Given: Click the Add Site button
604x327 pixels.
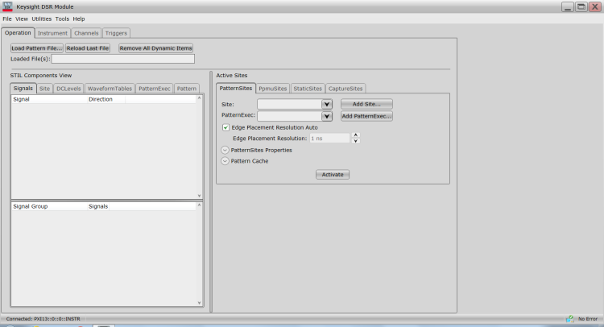Looking at the screenshot, I should (366, 104).
